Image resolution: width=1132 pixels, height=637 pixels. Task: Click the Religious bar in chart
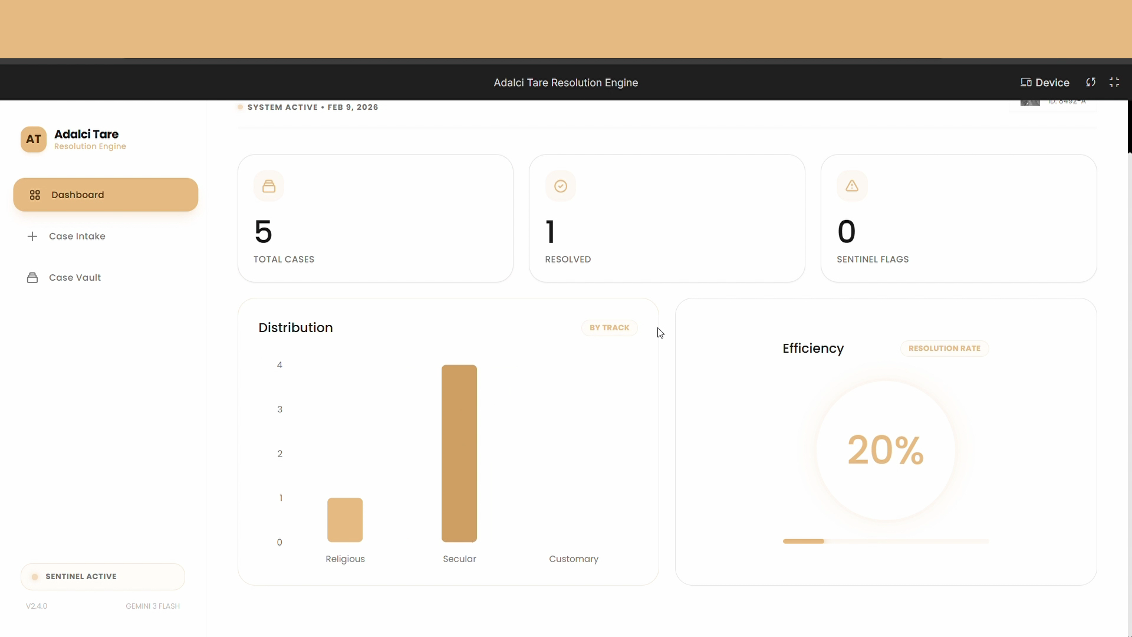point(345,520)
